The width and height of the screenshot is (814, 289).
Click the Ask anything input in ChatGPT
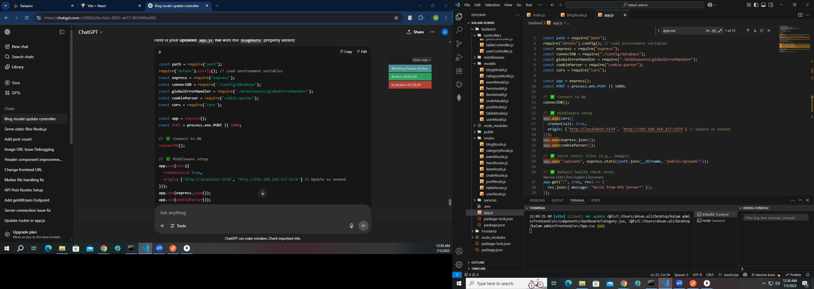[x=262, y=213]
